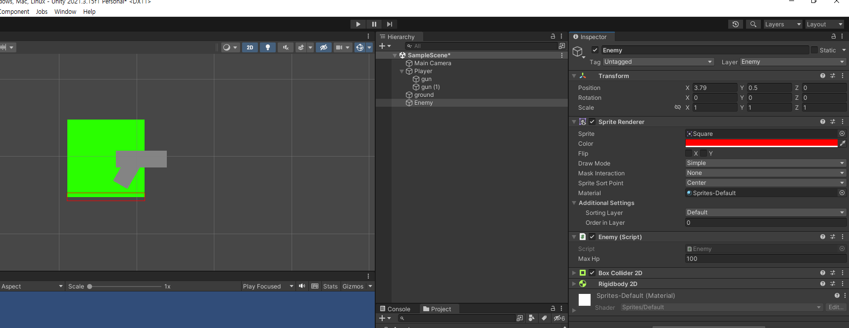Disable the Sprite Renderer component checkbox

592,122
